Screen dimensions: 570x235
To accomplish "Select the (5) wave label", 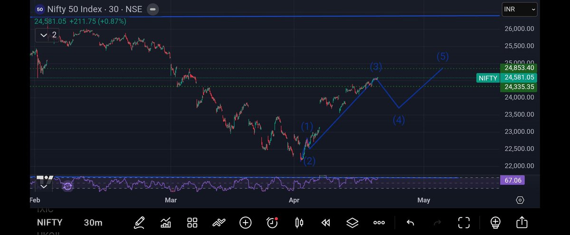I will coord(443,56).
